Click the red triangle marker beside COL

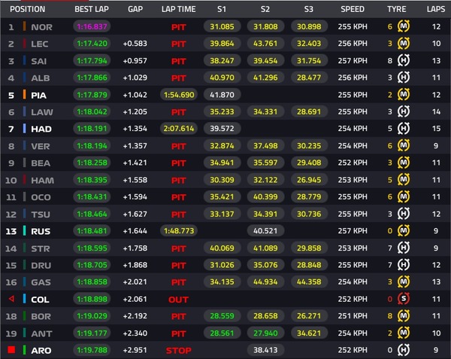tap(11, 299)
